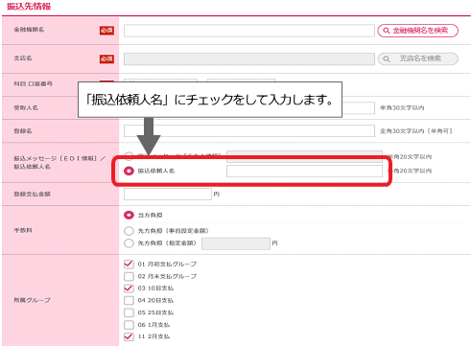Focus the 登録支払金額 amount field

[x=168, y=194]
